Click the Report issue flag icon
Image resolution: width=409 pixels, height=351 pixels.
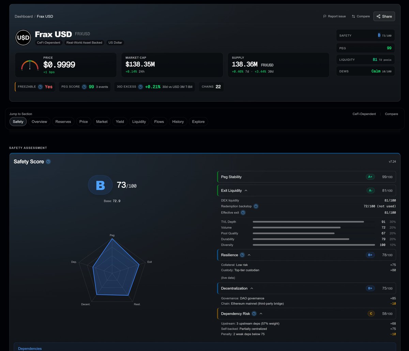pyautogui.click(x=325, y=16)
